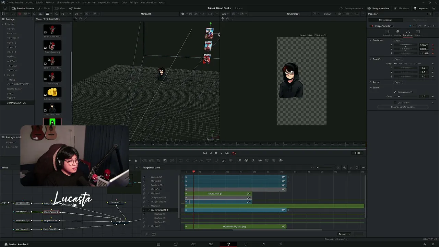Open the Tiempo dropdown in keyframes panel
Viewport: 439px width, 247px height.
pyautogui.click(x=345, y=234)
